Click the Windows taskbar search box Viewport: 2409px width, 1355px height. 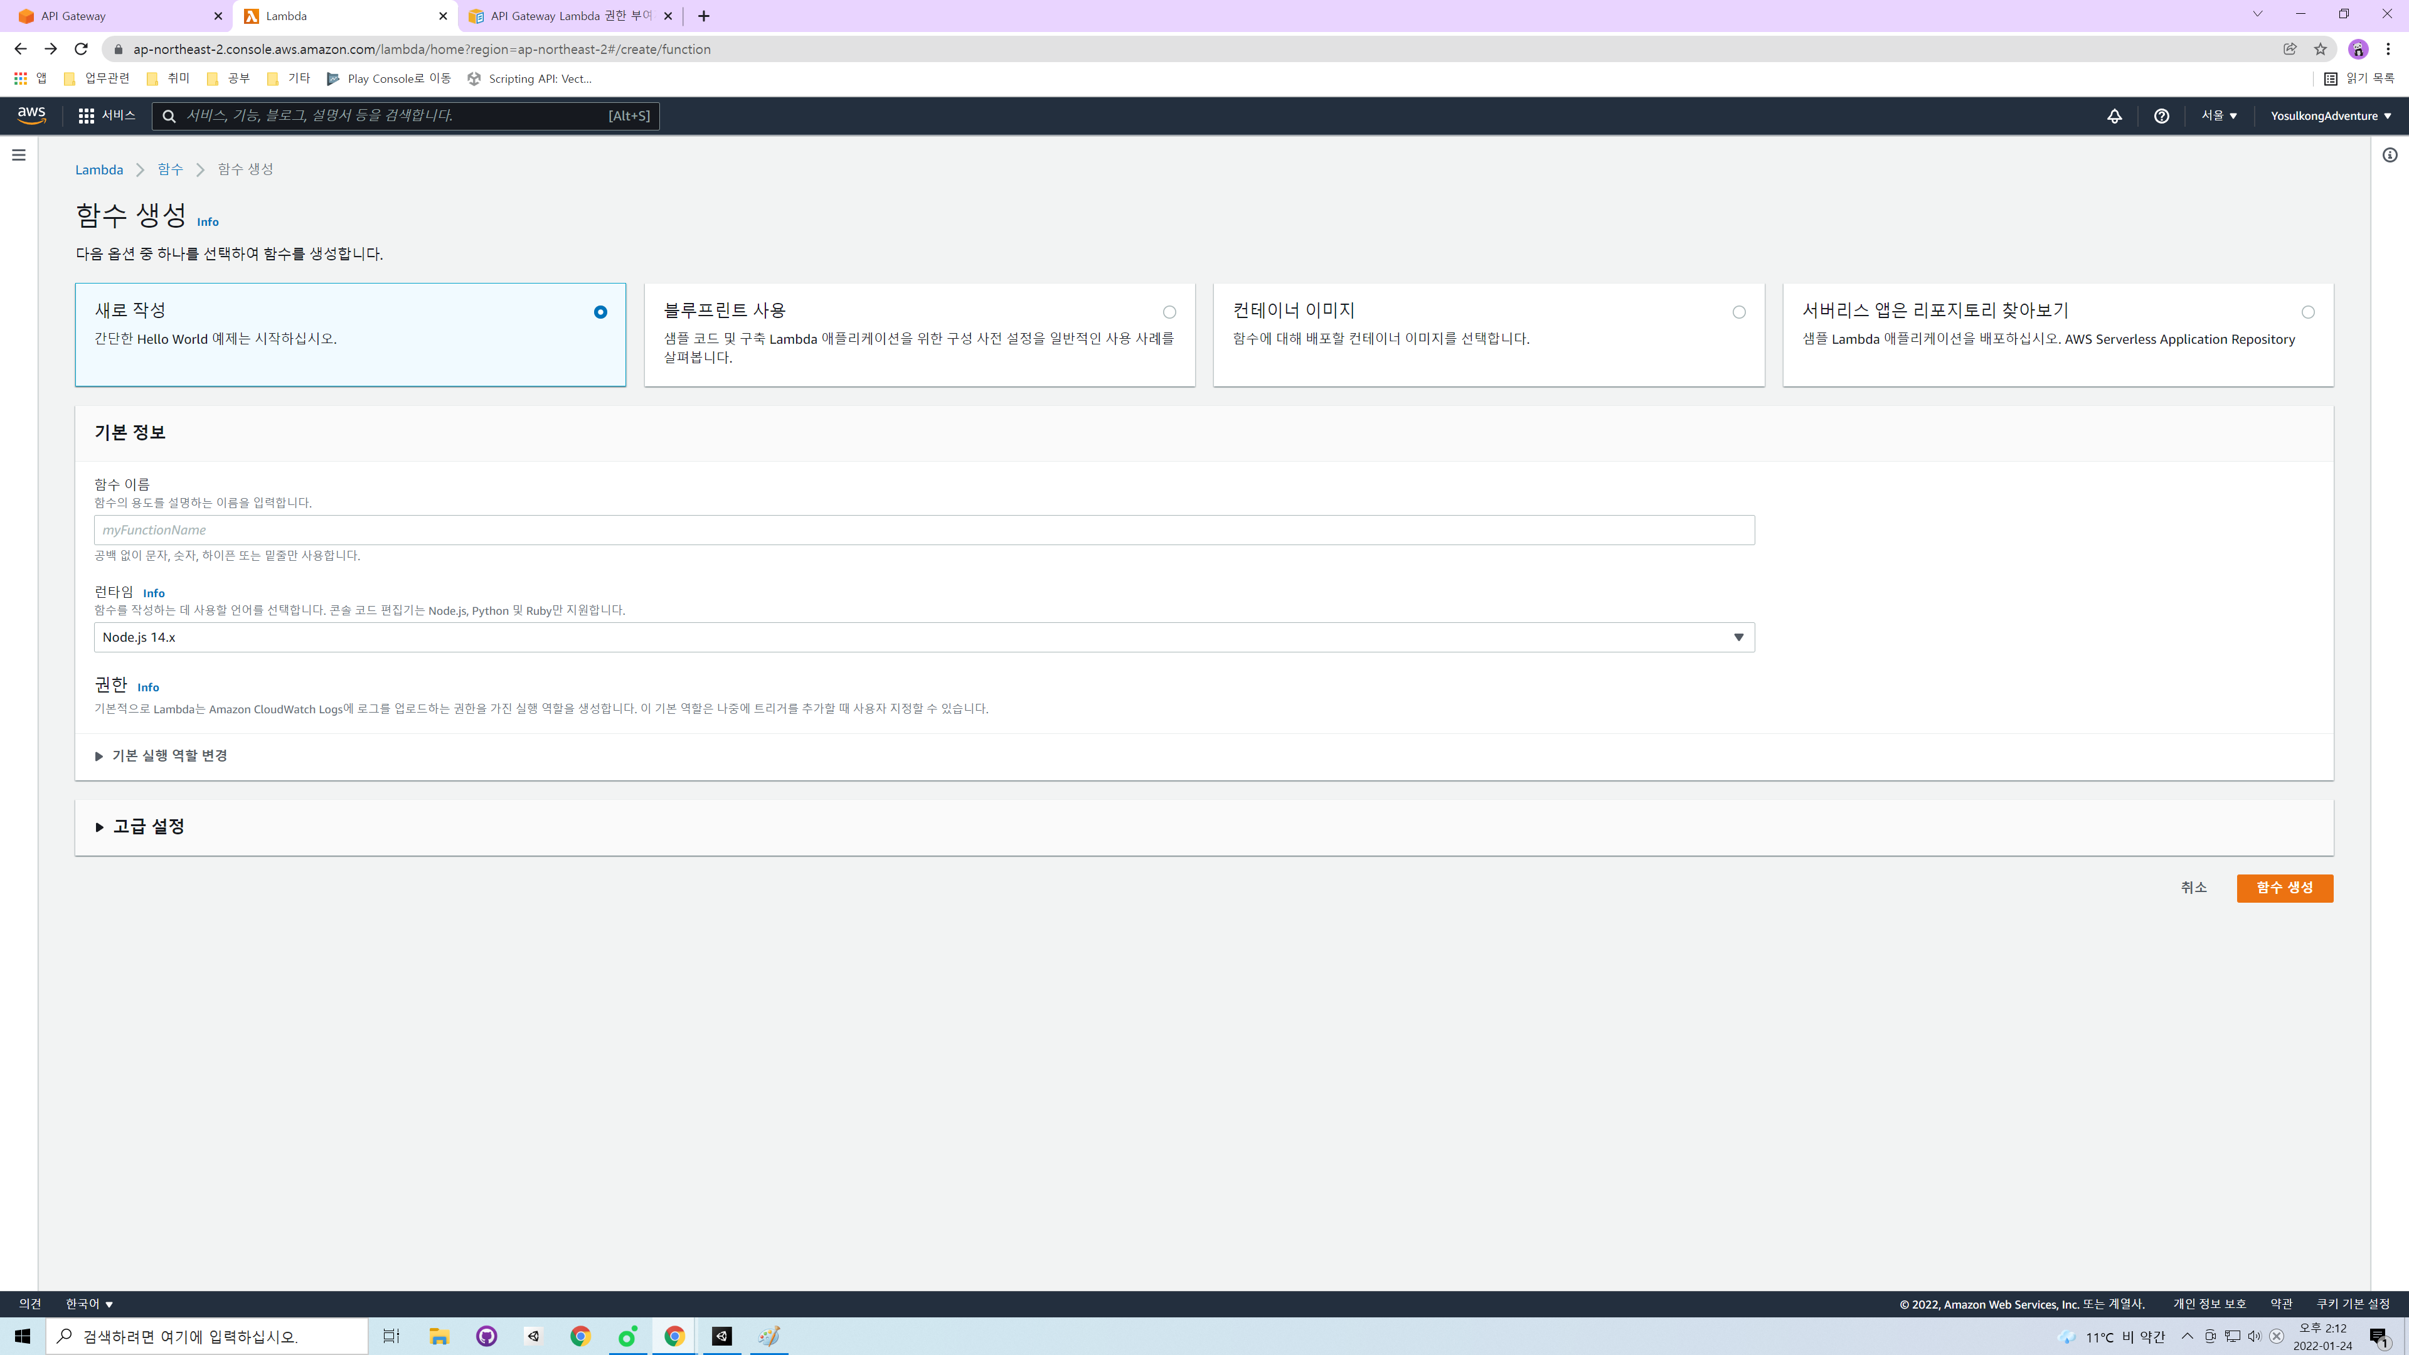pyautogui.click(x=206, y=1336)
